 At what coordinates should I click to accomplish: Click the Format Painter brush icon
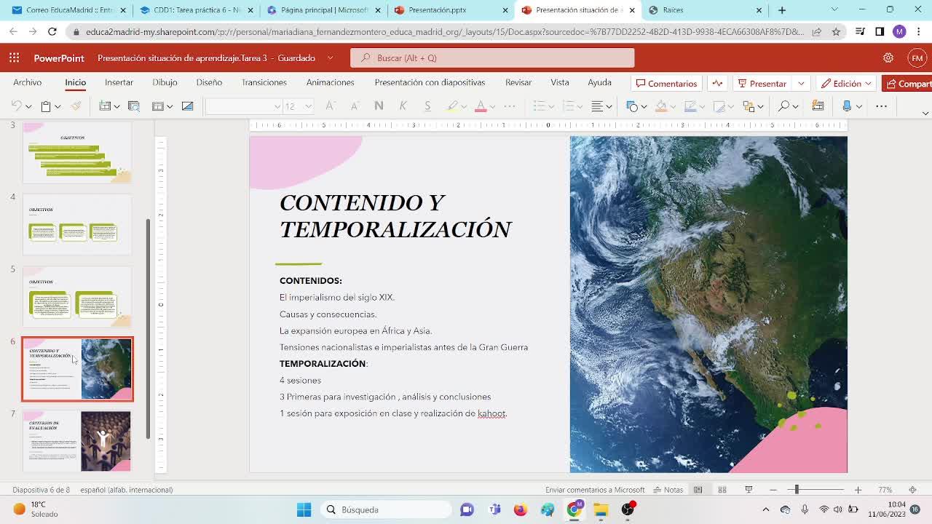click(x=76, y=106)
